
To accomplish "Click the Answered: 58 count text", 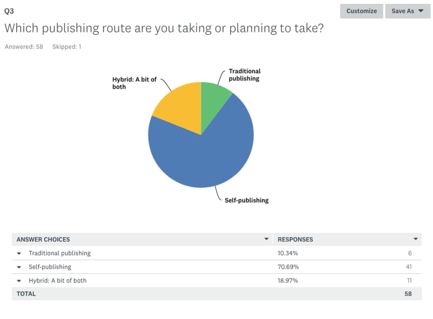I will [24, 46].
